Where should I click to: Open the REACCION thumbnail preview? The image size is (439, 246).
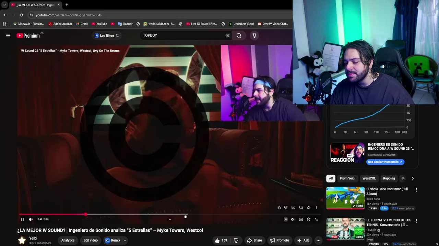click(x=347, y=153)
